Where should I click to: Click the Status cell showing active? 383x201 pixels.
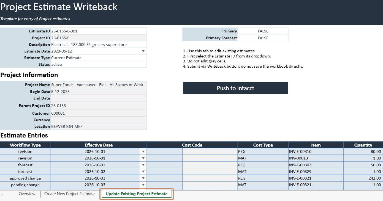point(99,64)
